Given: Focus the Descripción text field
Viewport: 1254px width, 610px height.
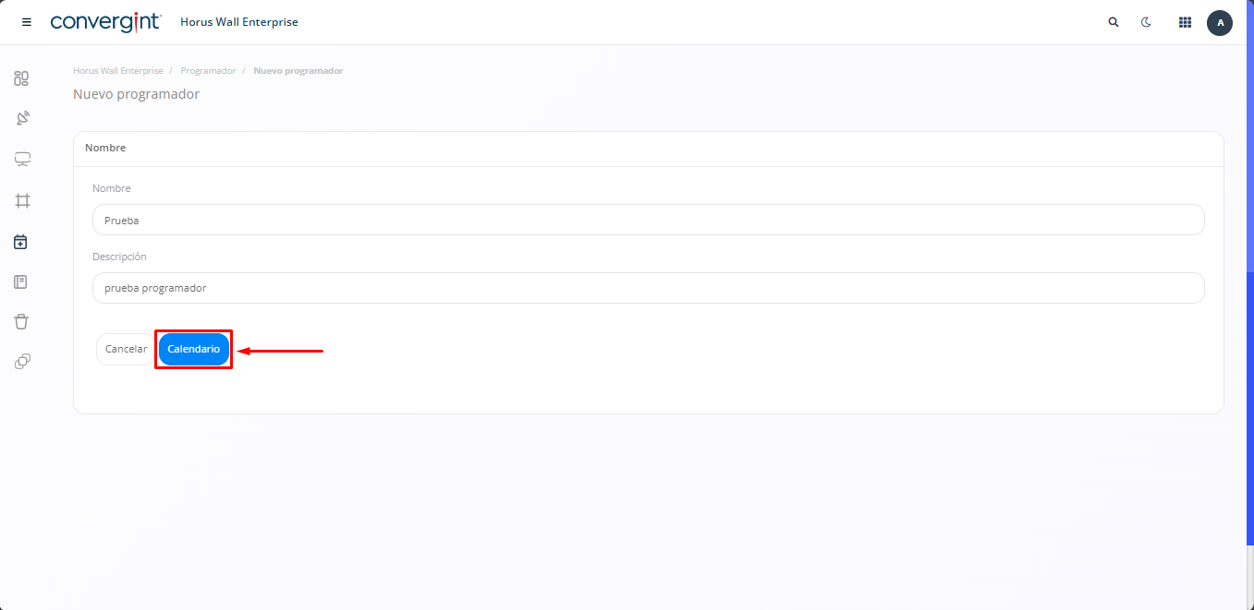Looking at the screenshot, I should point(648,288).
